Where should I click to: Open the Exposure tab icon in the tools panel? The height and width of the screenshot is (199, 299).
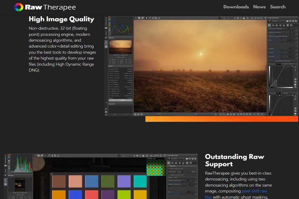coord(269,25)
